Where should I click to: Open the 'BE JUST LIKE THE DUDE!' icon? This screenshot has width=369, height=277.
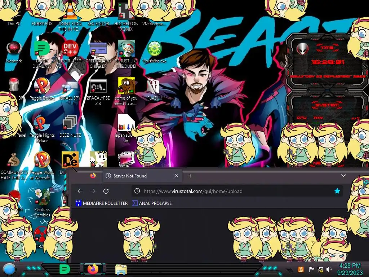(126, 48)
